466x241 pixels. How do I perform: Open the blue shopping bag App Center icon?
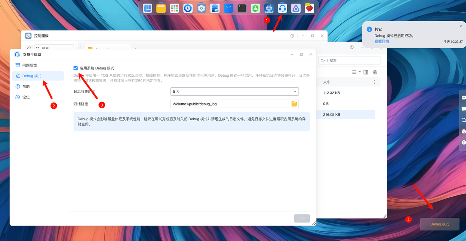tap(228, 8)
